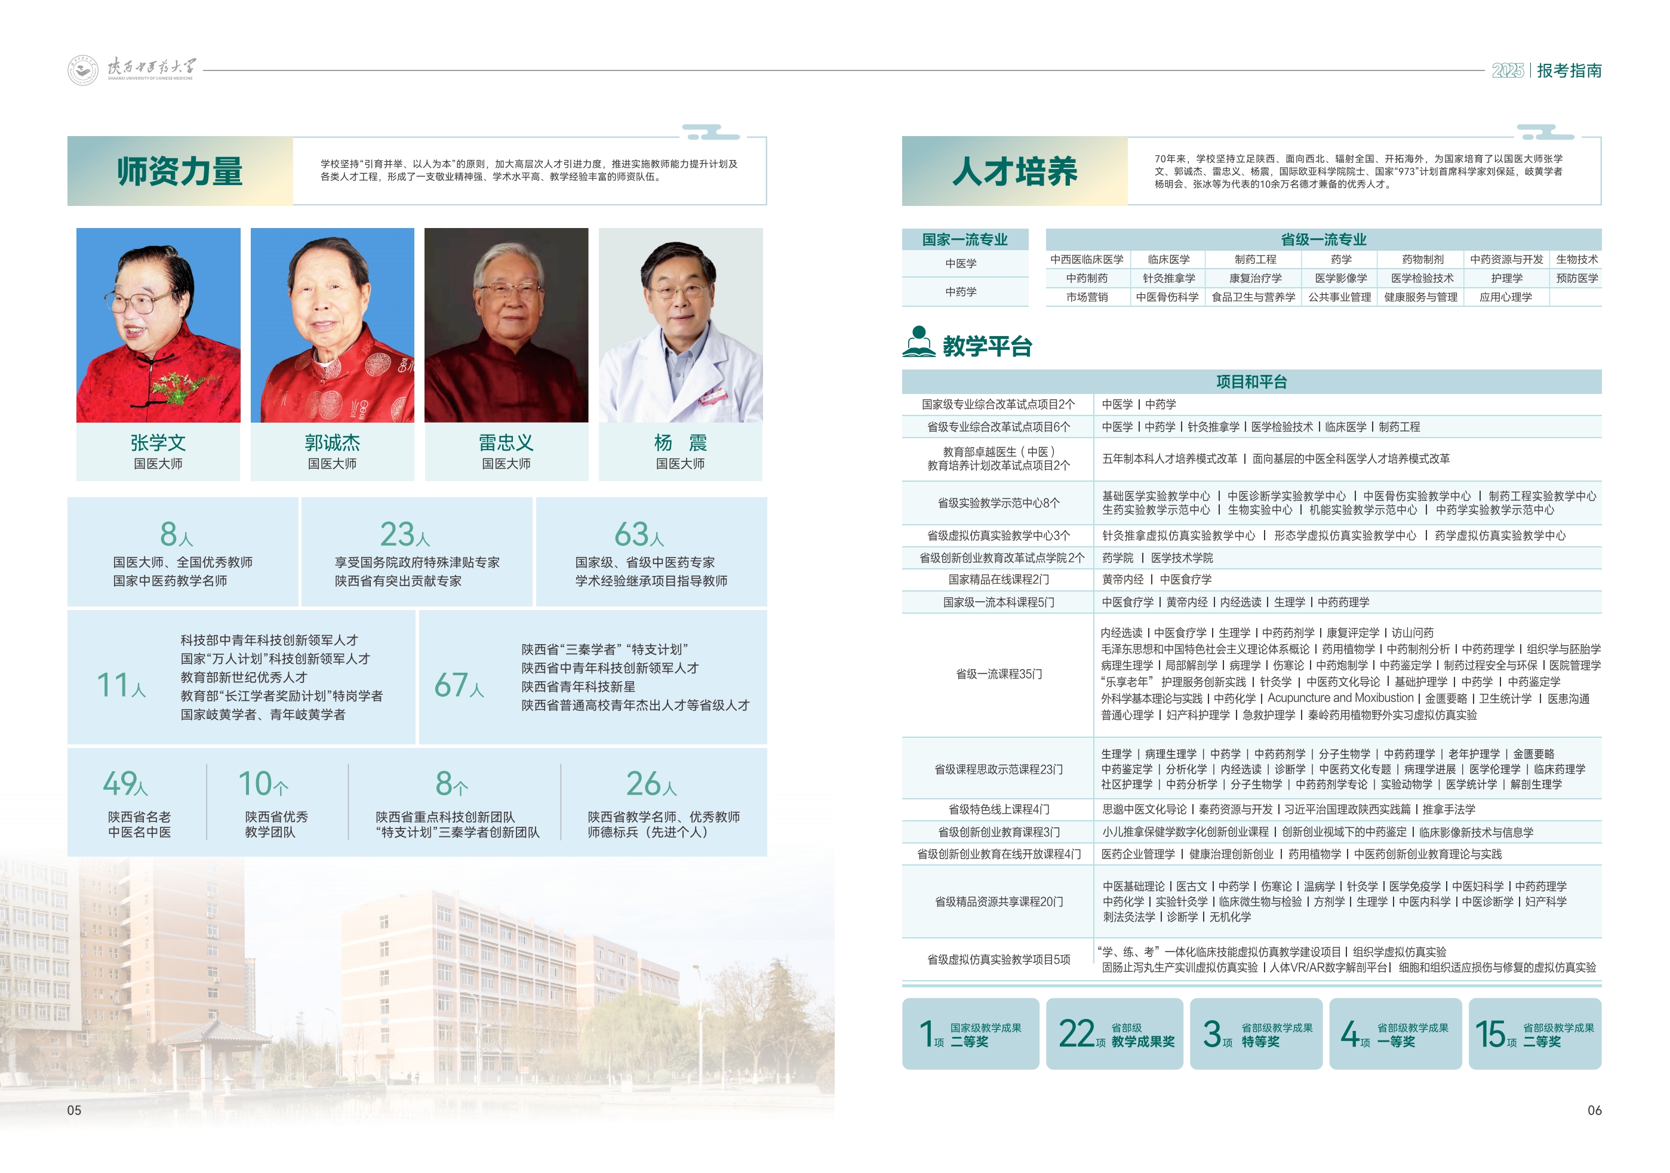1670x1173 pixels.
Task: Click the 师资力量 section heading
Action: [x=180, y=172]
